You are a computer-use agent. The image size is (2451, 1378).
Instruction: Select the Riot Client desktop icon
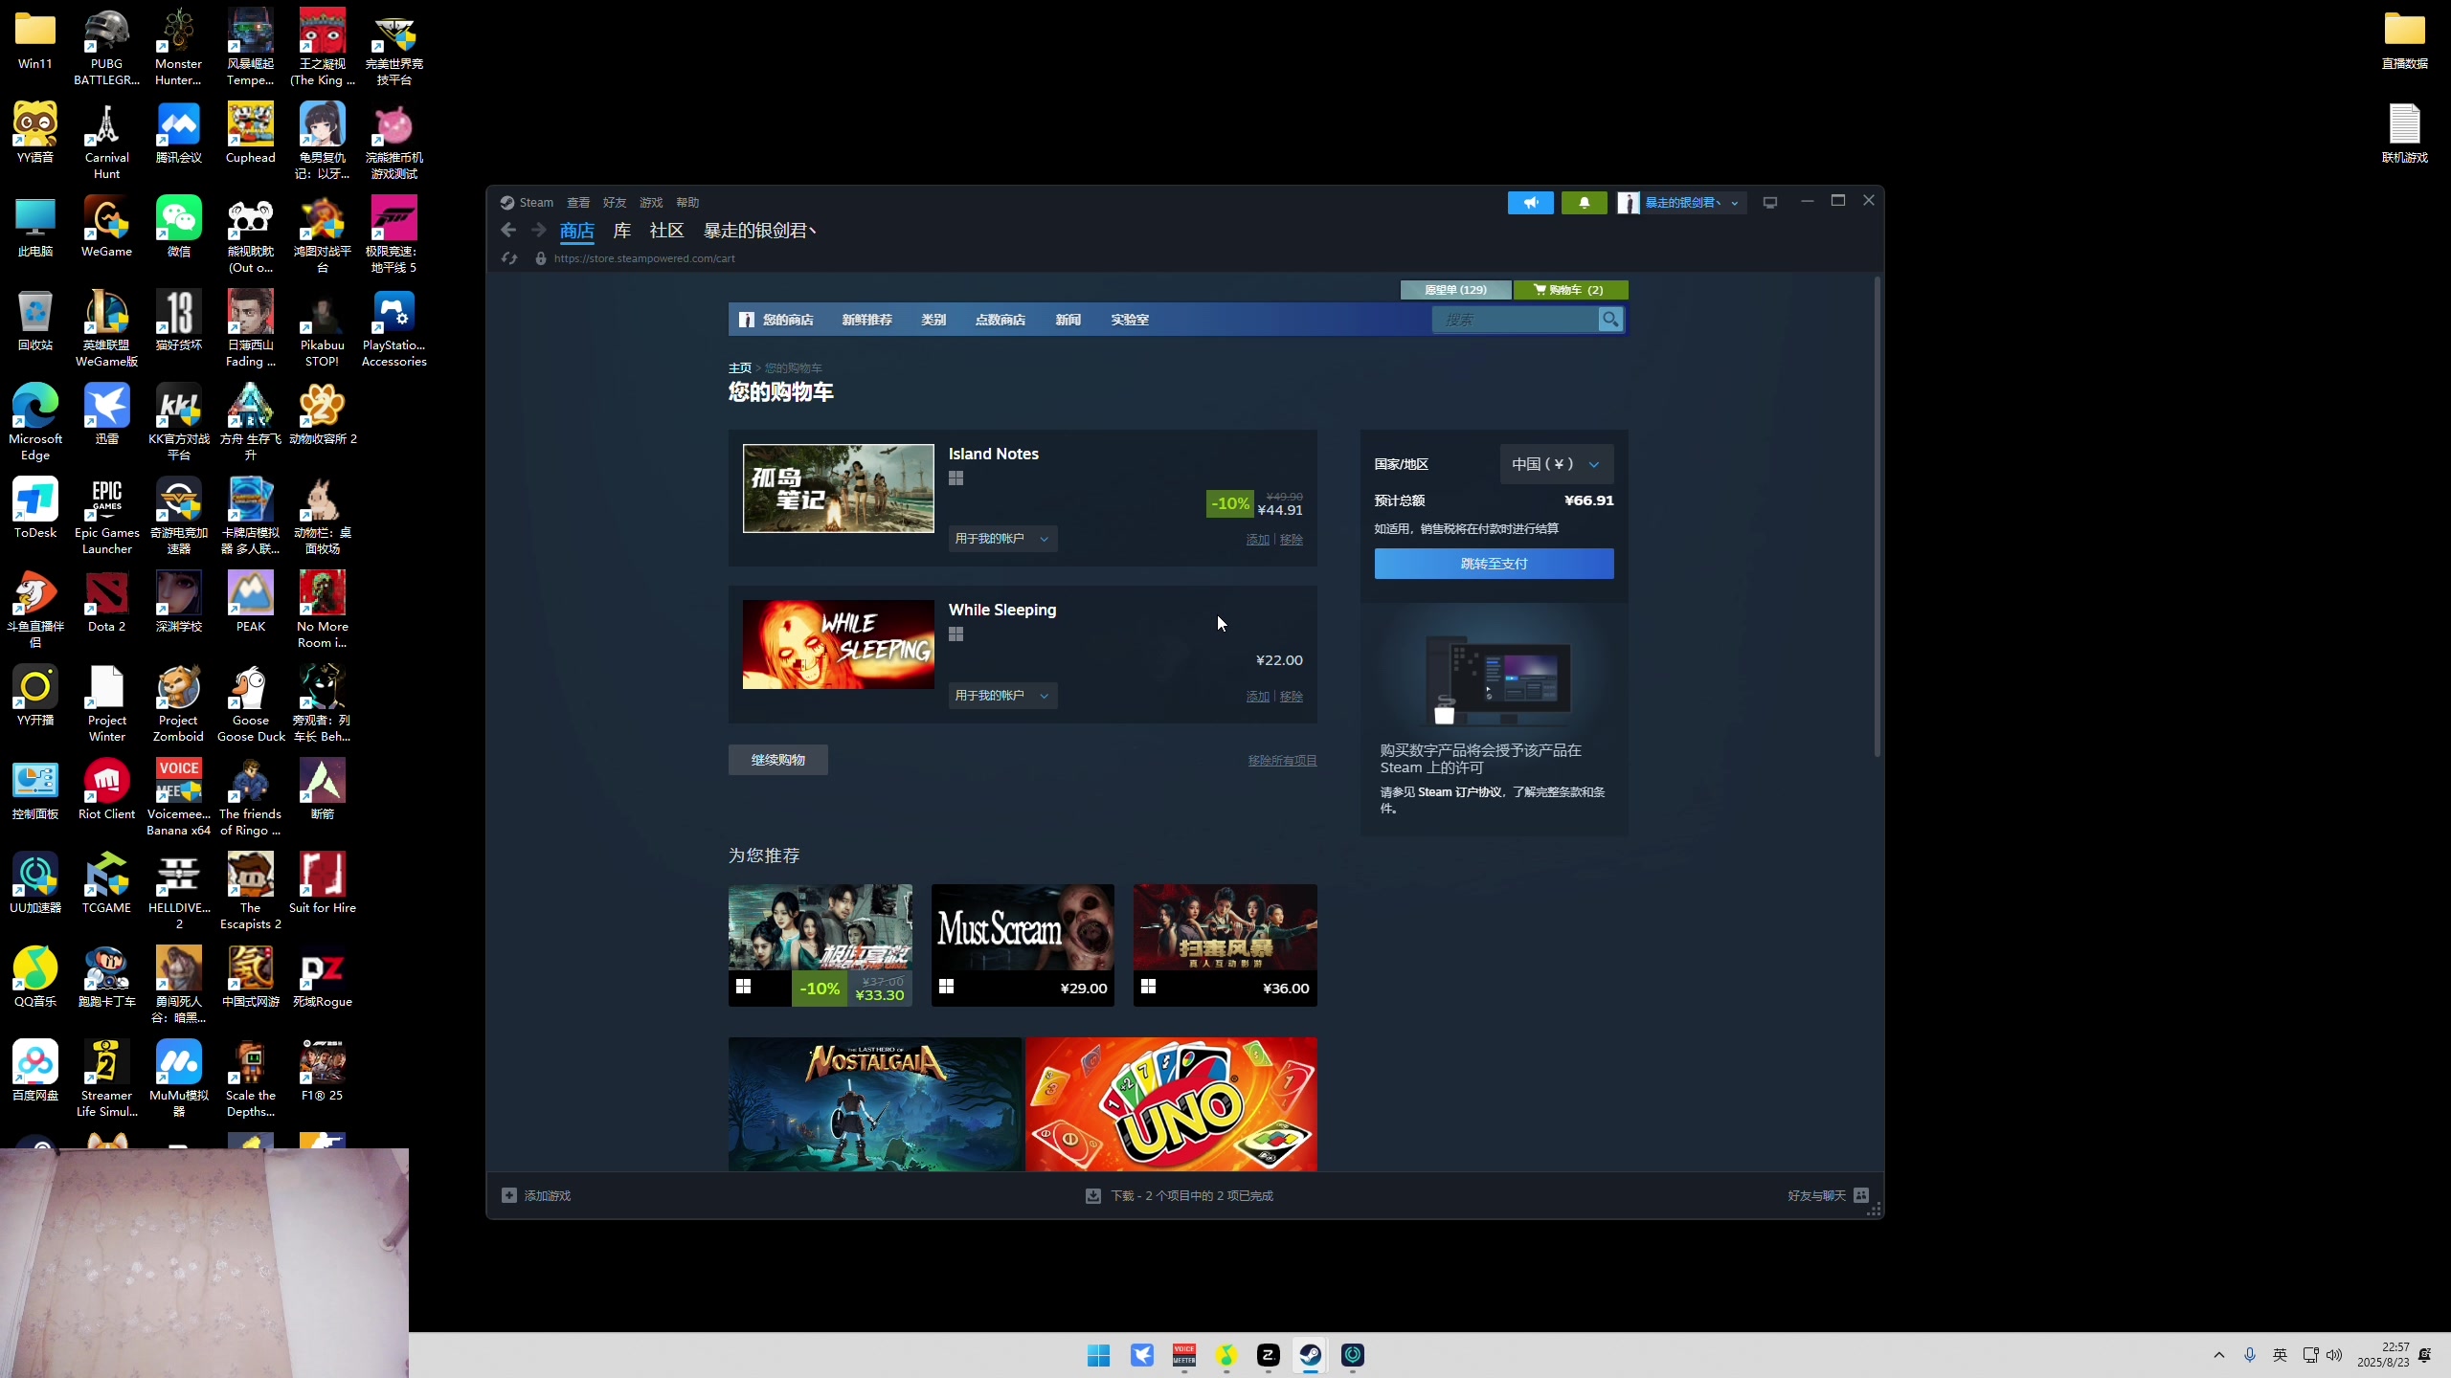pyautogui.click(x=106, y=789)
